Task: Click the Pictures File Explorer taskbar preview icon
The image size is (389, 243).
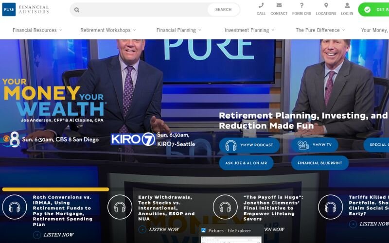Action: pos(204,230)
